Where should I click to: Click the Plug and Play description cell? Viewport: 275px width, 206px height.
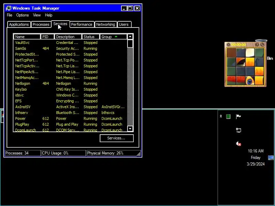67,124
